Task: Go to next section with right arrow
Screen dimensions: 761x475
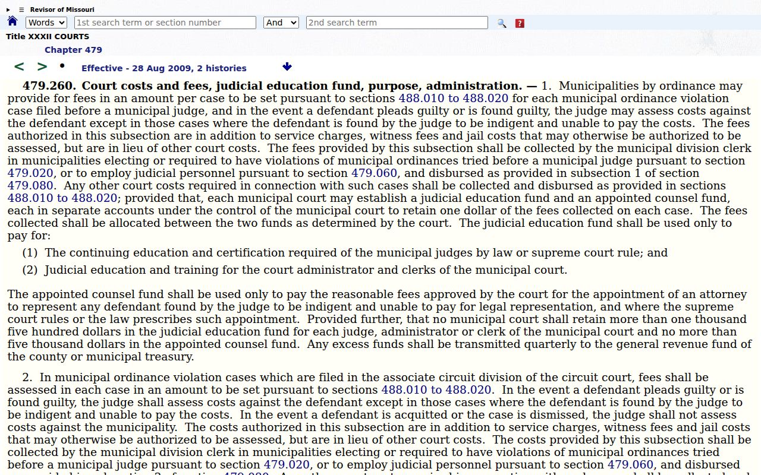Action: pyautogui.click(x=42, y=66)
